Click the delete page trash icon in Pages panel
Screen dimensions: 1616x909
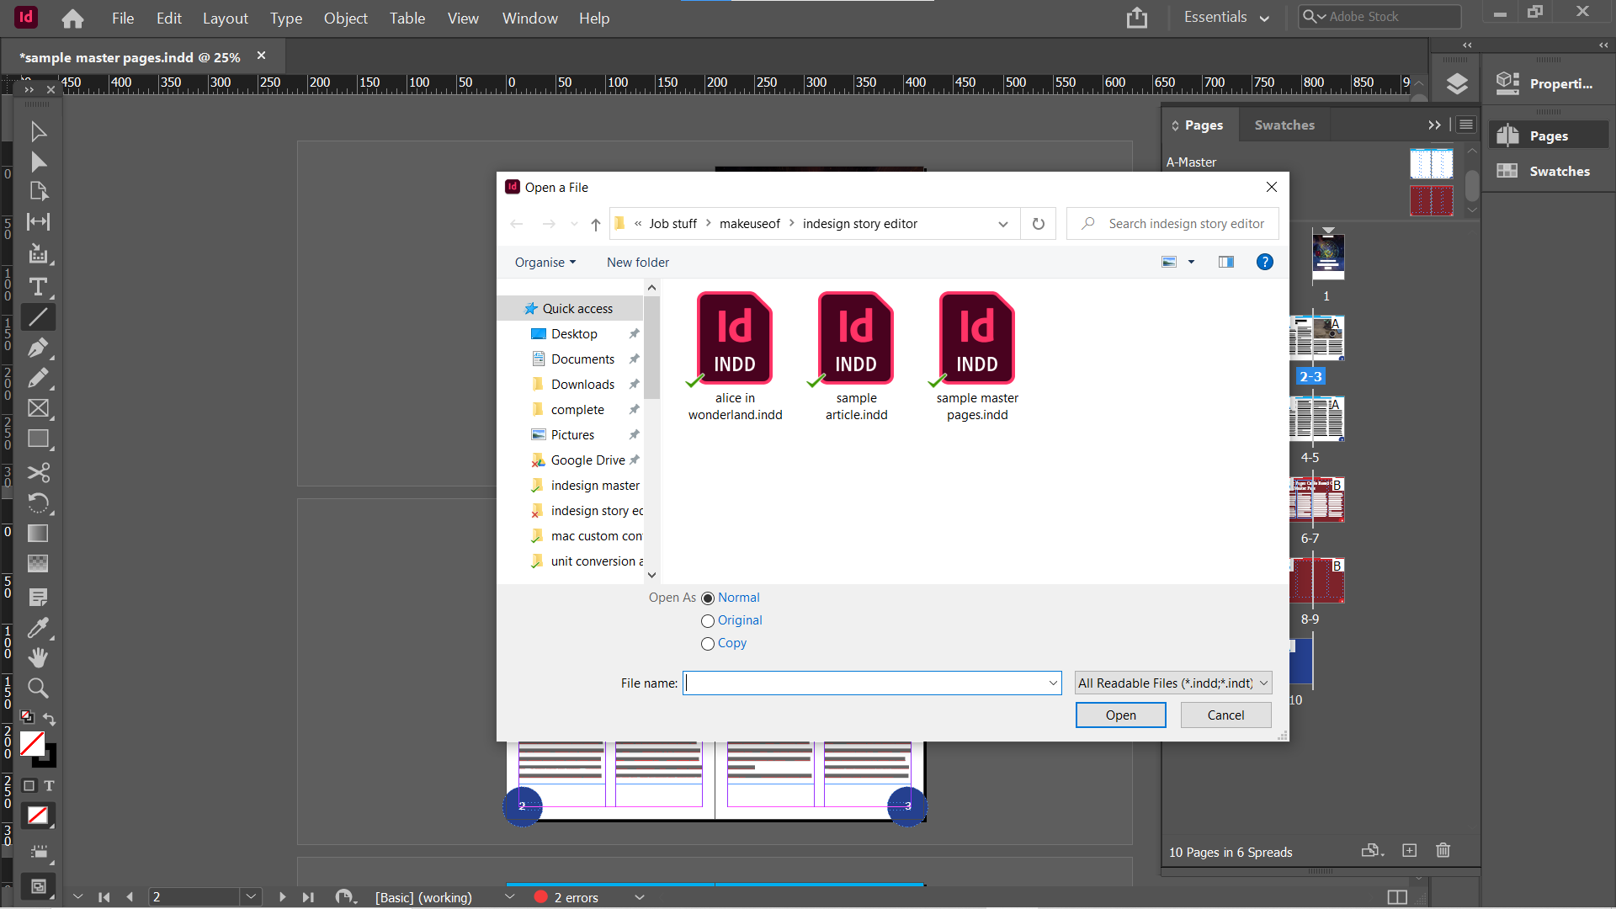point(1443,851)
